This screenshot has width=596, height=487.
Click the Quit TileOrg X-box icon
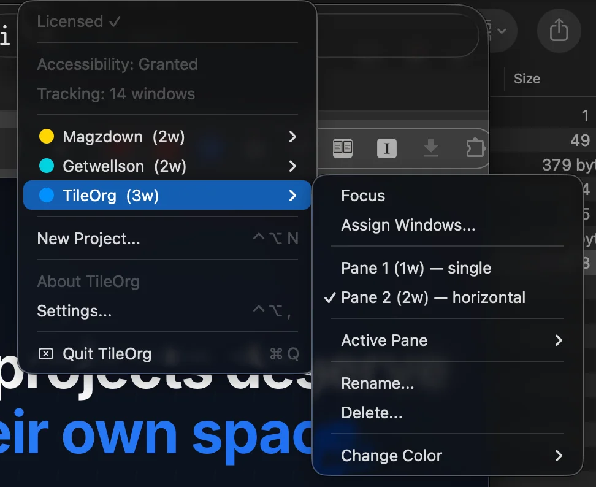46,354
